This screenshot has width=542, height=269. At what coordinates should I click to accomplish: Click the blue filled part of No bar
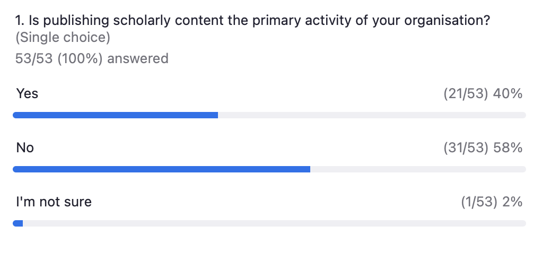point(161,169)
